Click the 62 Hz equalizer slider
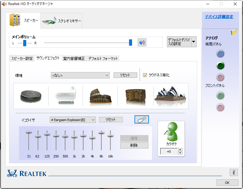 pyautogui.click(x=38, y=136)
